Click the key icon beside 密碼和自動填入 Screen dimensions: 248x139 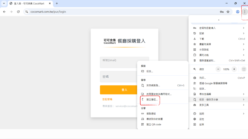195,28
